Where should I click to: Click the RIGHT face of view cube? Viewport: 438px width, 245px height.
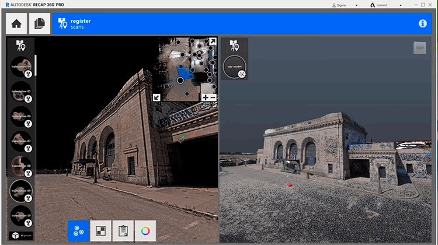tap(419, 48)
